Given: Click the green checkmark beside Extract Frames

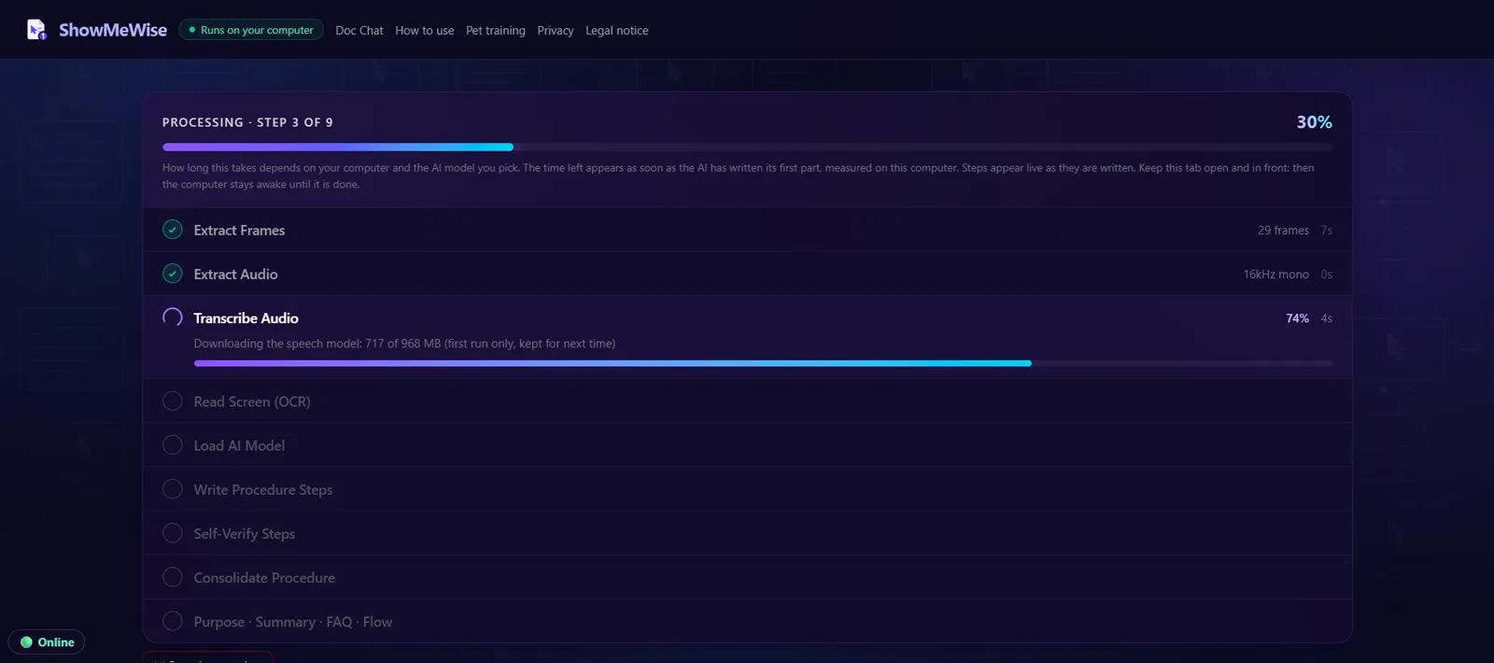Looking at the screenshot, I should coord(173,230).
